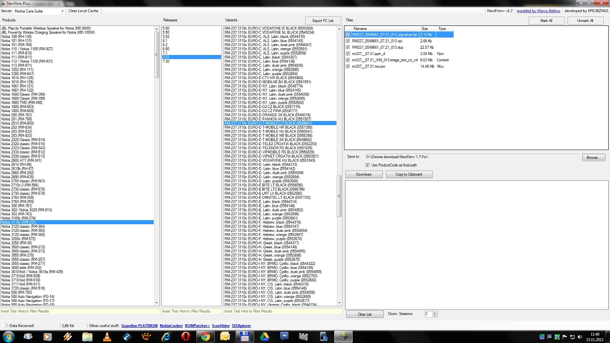Click the Save to path field

coord(472,157)
